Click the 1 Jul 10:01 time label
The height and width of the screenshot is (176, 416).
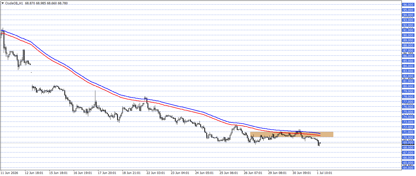tap(324, 173)
